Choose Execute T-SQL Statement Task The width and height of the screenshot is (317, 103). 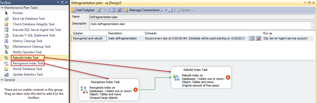(x=34, y=35)
